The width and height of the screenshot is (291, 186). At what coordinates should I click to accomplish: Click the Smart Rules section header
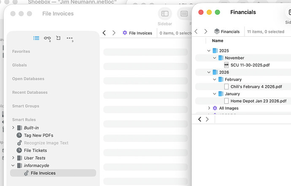pyautogui.click(x=24, y=120)
